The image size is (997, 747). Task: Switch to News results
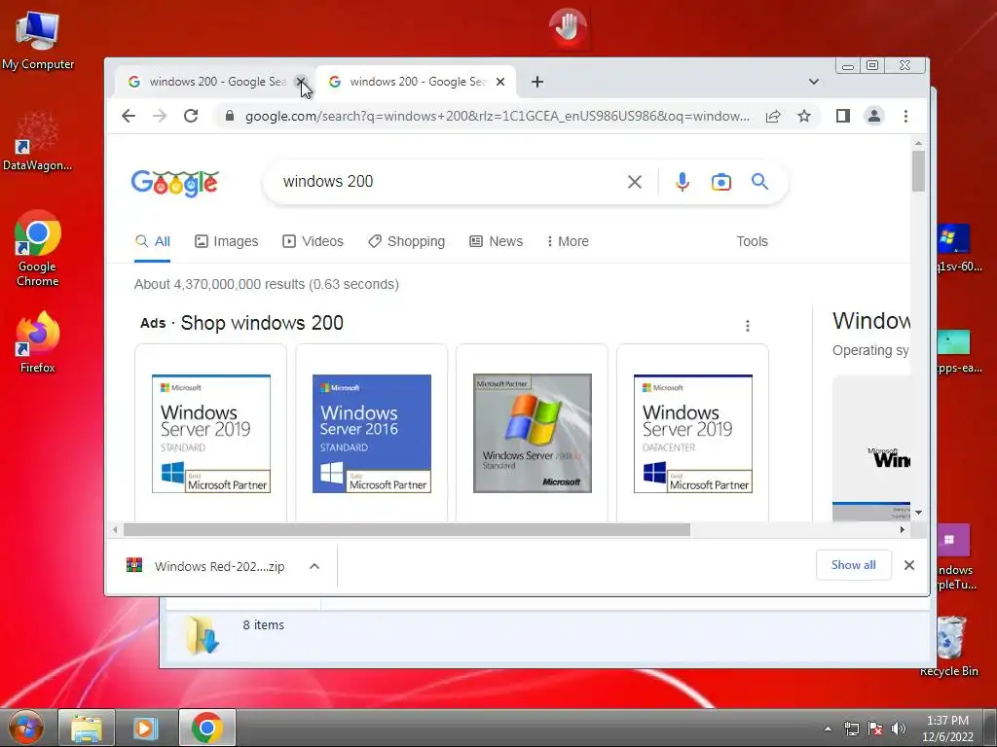click(496, 241)
